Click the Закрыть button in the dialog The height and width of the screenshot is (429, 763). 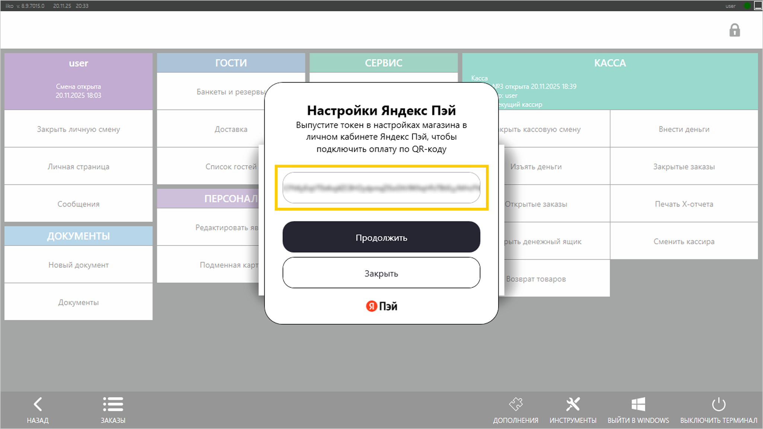click(381, 273)
